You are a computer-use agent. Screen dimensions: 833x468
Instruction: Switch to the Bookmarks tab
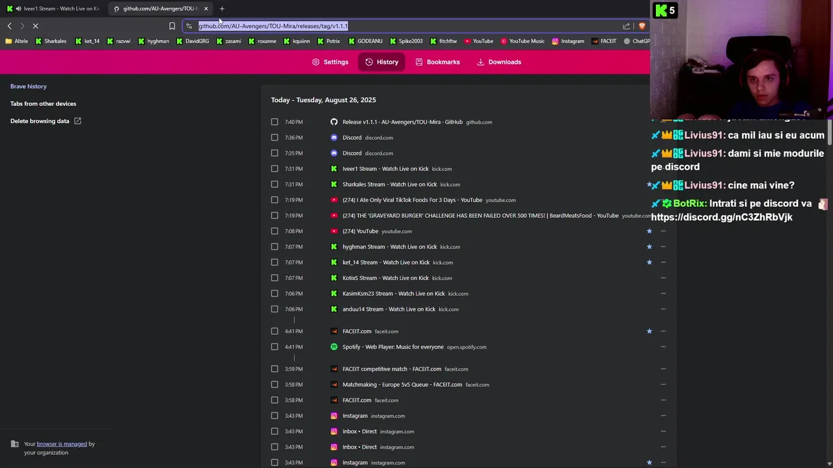tap(437, 62)
